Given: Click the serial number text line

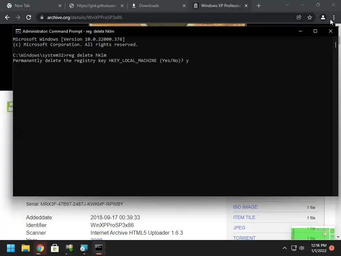Looking at the screenshot, I should coord(75,204).
